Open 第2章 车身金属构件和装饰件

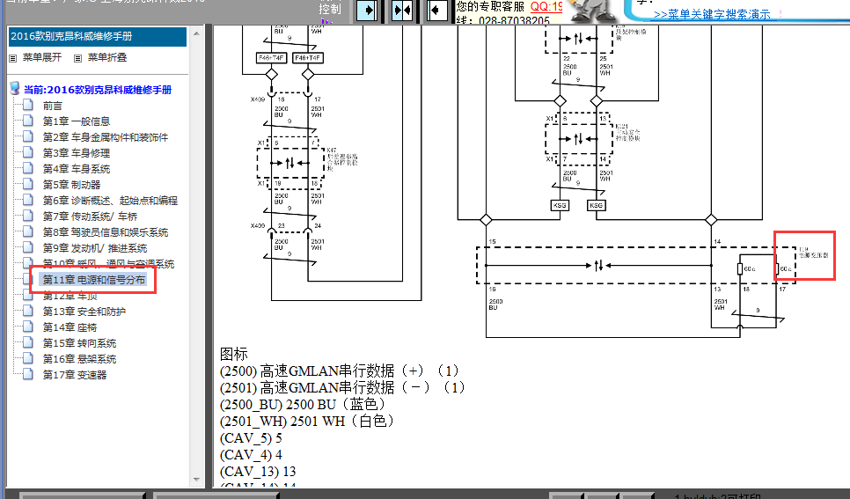106,137
